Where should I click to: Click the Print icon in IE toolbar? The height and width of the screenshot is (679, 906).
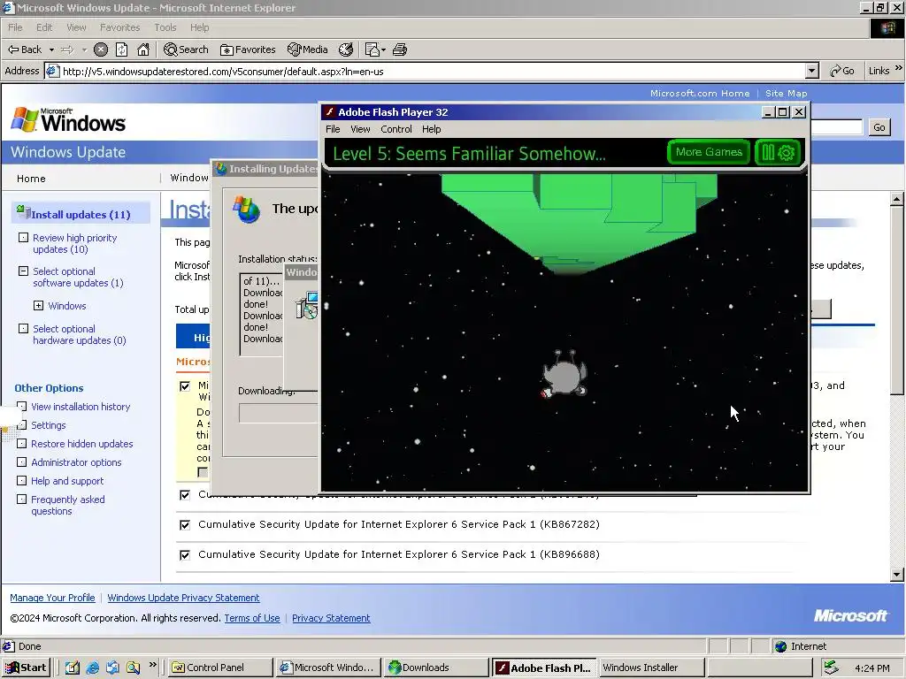click(400, 50)
